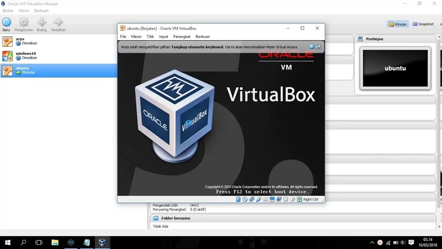Screen dimensions: 442x249
Task: Click the Folder bersama section header
Action: [x=294, y=218]
